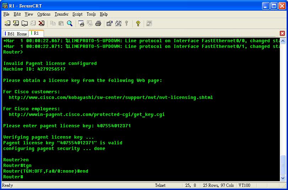Click the grayed SecureFX icon at toolbar end
Screen dimensions: 288x190
coord(149,23)
